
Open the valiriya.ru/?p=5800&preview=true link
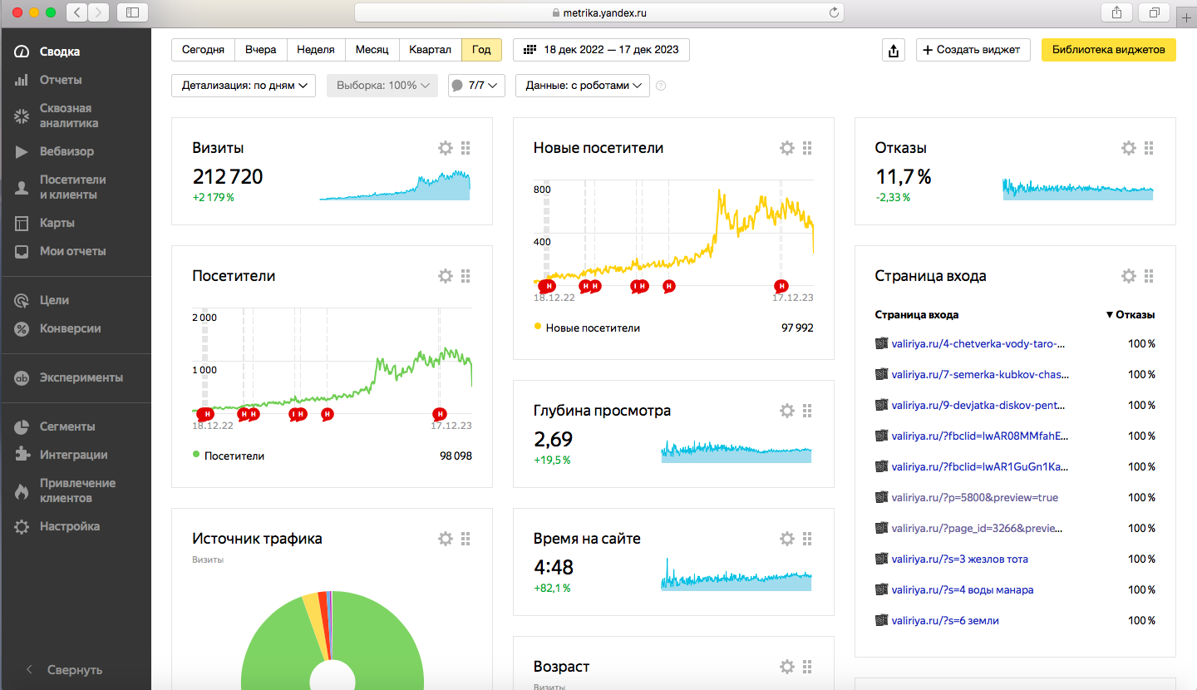click(975, 497)
